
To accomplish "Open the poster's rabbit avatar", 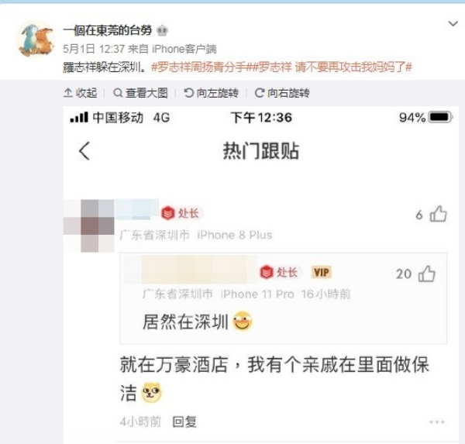I will click(x=36, y=40).
